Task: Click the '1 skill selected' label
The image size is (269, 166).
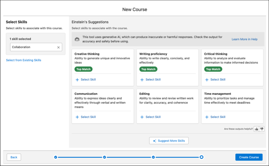Action: pyautogui.click(x=20, y=39)
